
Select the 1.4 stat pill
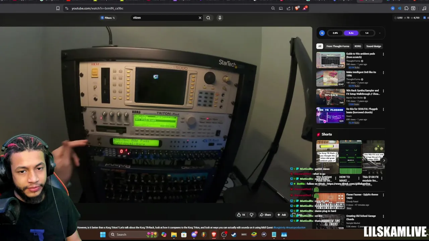367,33
